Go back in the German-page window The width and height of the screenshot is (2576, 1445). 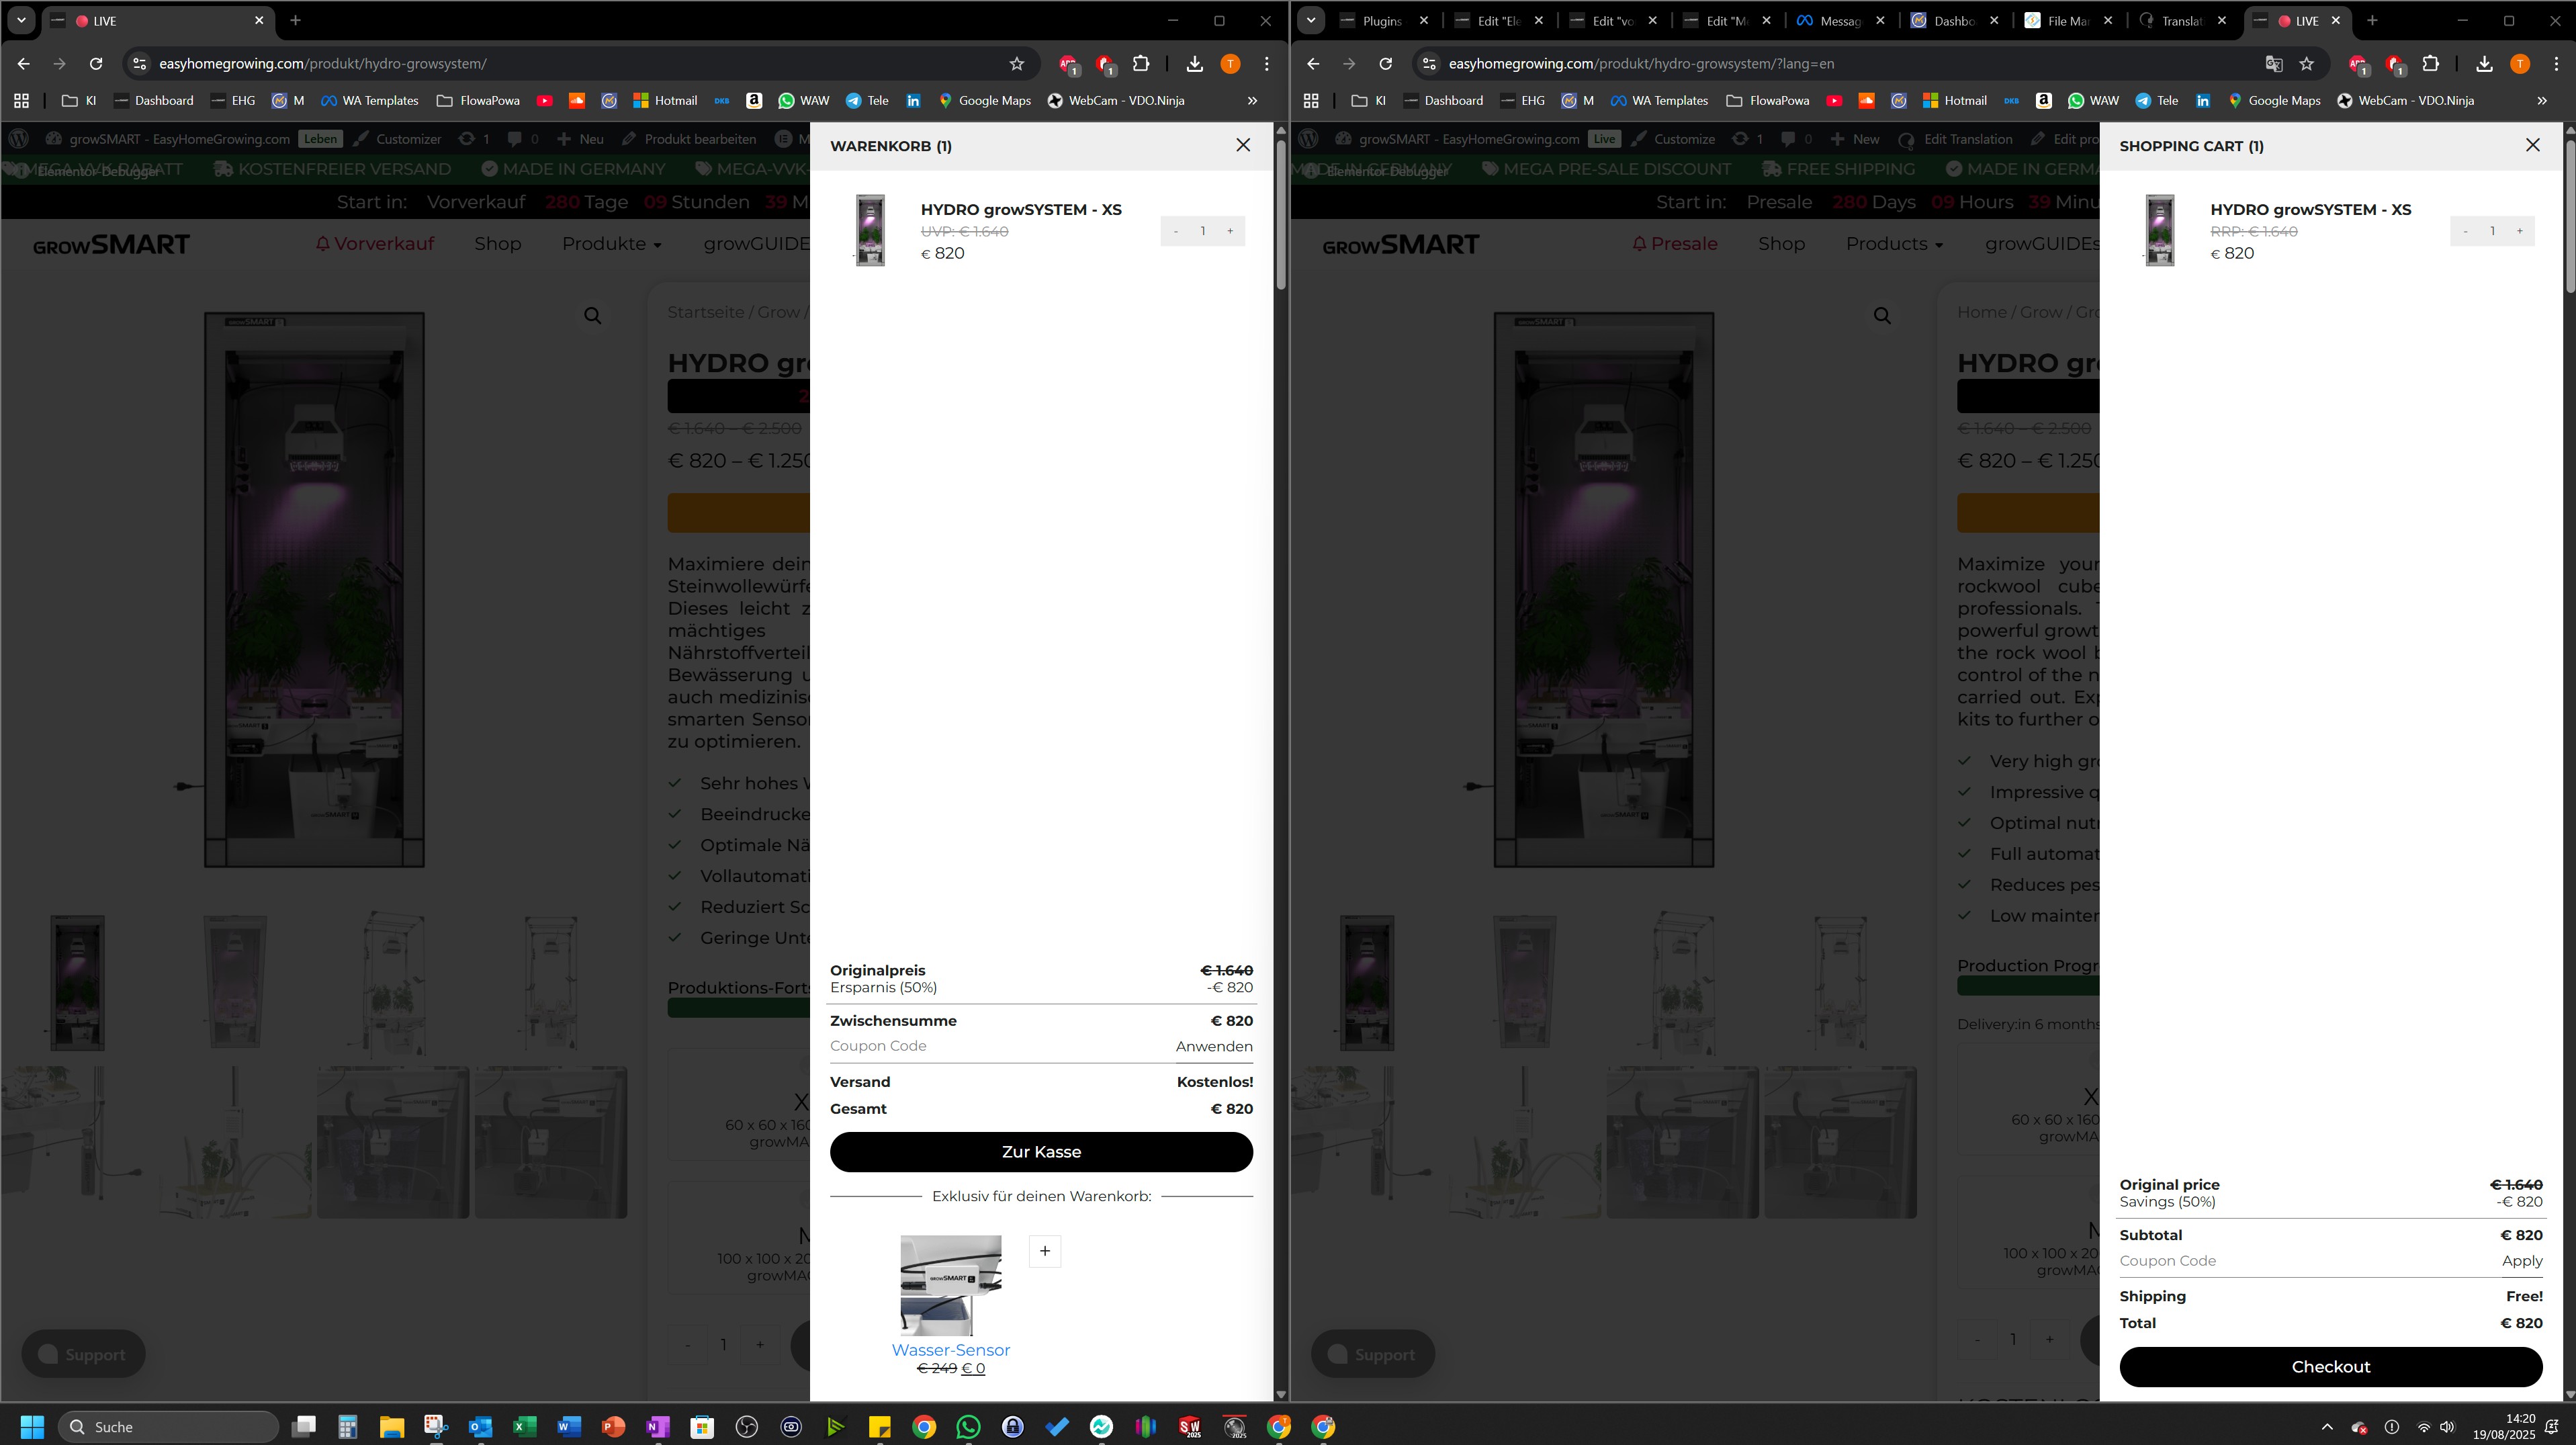[x=23, y=64]
